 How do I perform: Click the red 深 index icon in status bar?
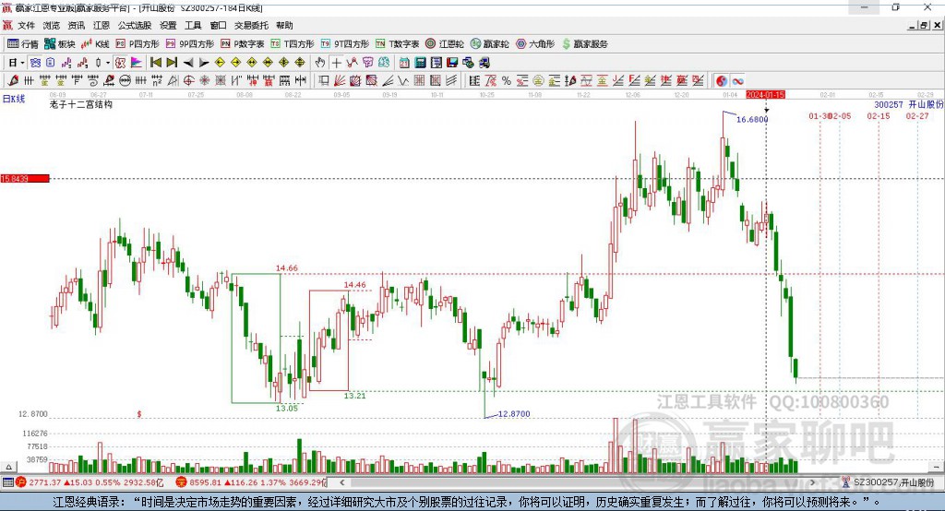tap(182, 482)
